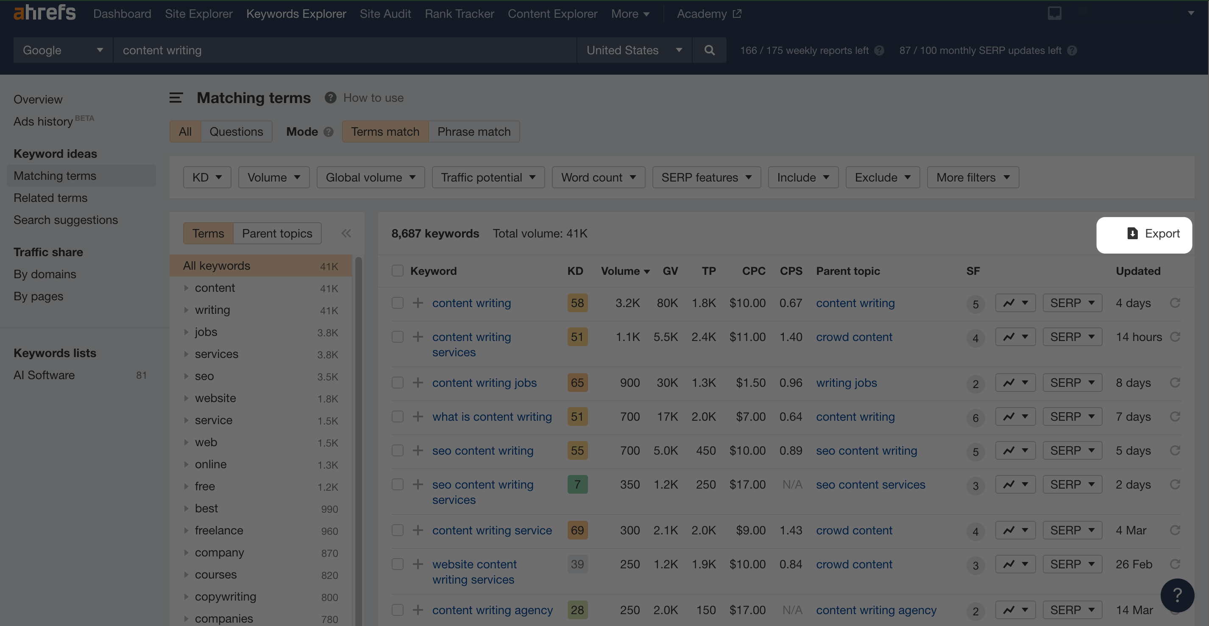Add 'content writing jobs' with plus icon
1209x626 pixels.
(x=418, y=383)
